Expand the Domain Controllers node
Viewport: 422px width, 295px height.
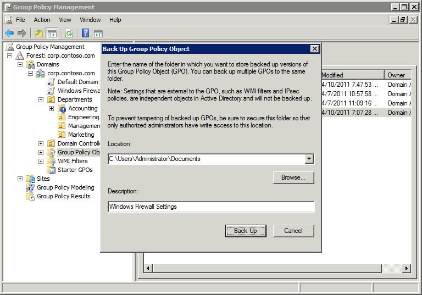tap(41, 144)
